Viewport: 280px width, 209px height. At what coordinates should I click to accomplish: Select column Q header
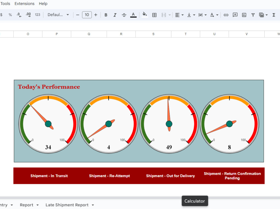coord(89,34)
